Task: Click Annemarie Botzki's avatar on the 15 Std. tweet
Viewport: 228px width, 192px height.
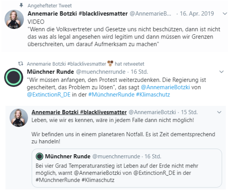Action: (x=19, y=118)
